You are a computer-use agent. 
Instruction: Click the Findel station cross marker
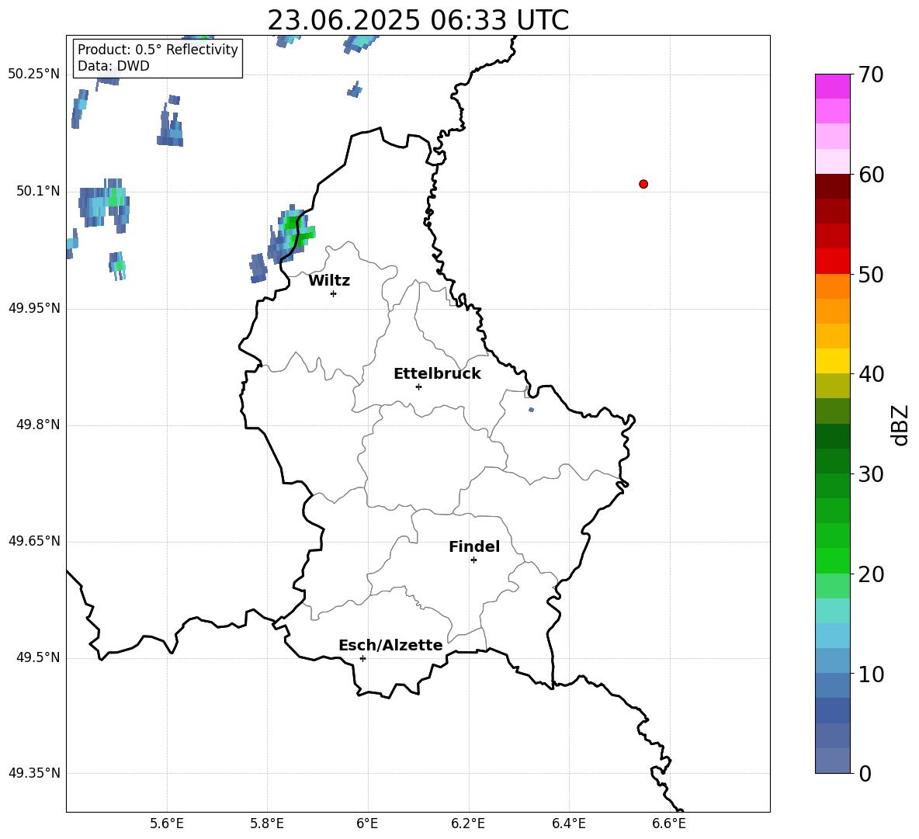pos(473,560)
